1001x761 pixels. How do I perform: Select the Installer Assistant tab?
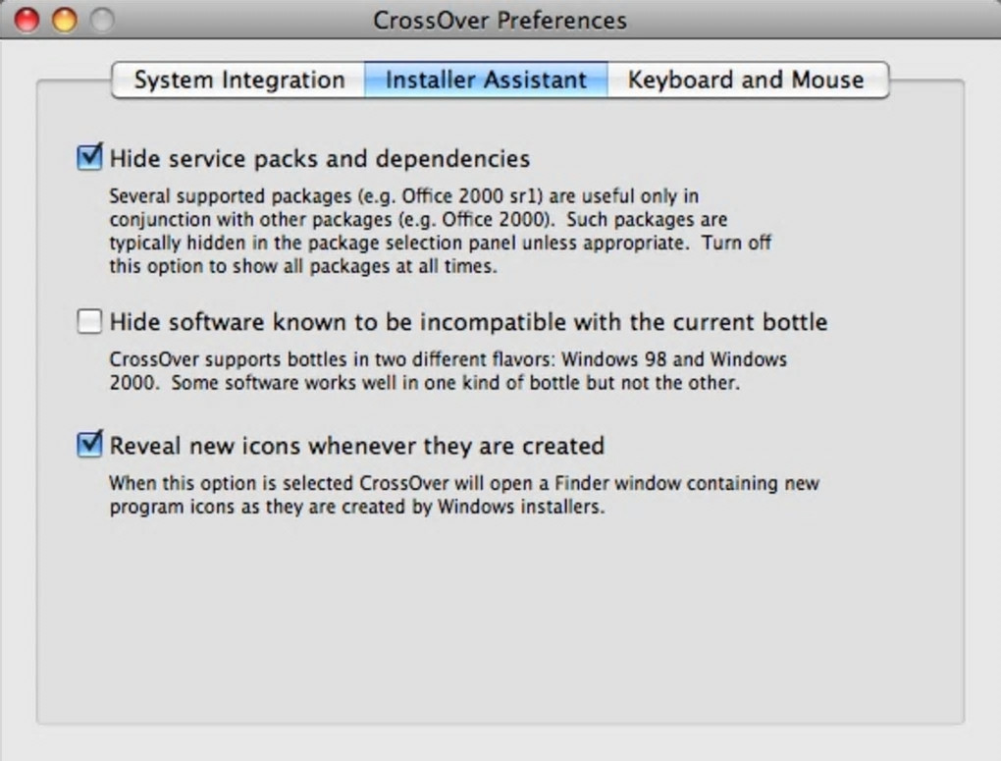tap(486, 81)
